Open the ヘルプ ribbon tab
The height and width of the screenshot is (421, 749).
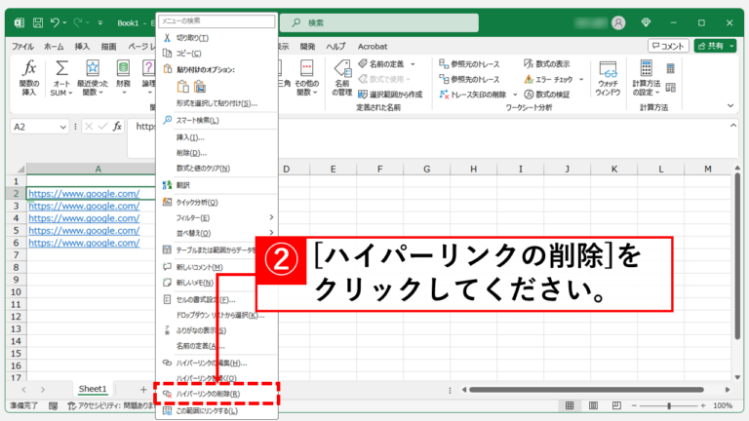pos(335,46)
